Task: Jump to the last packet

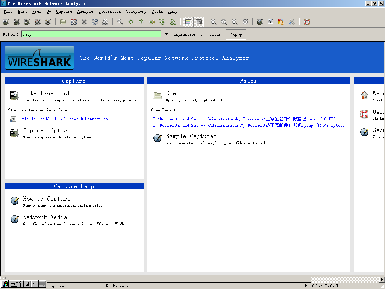Action: (173, 22)
